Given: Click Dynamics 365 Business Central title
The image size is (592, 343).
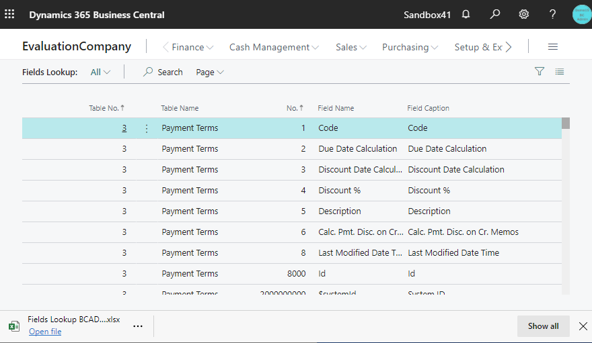Looking at the screenshot, I should pos(97,15).
